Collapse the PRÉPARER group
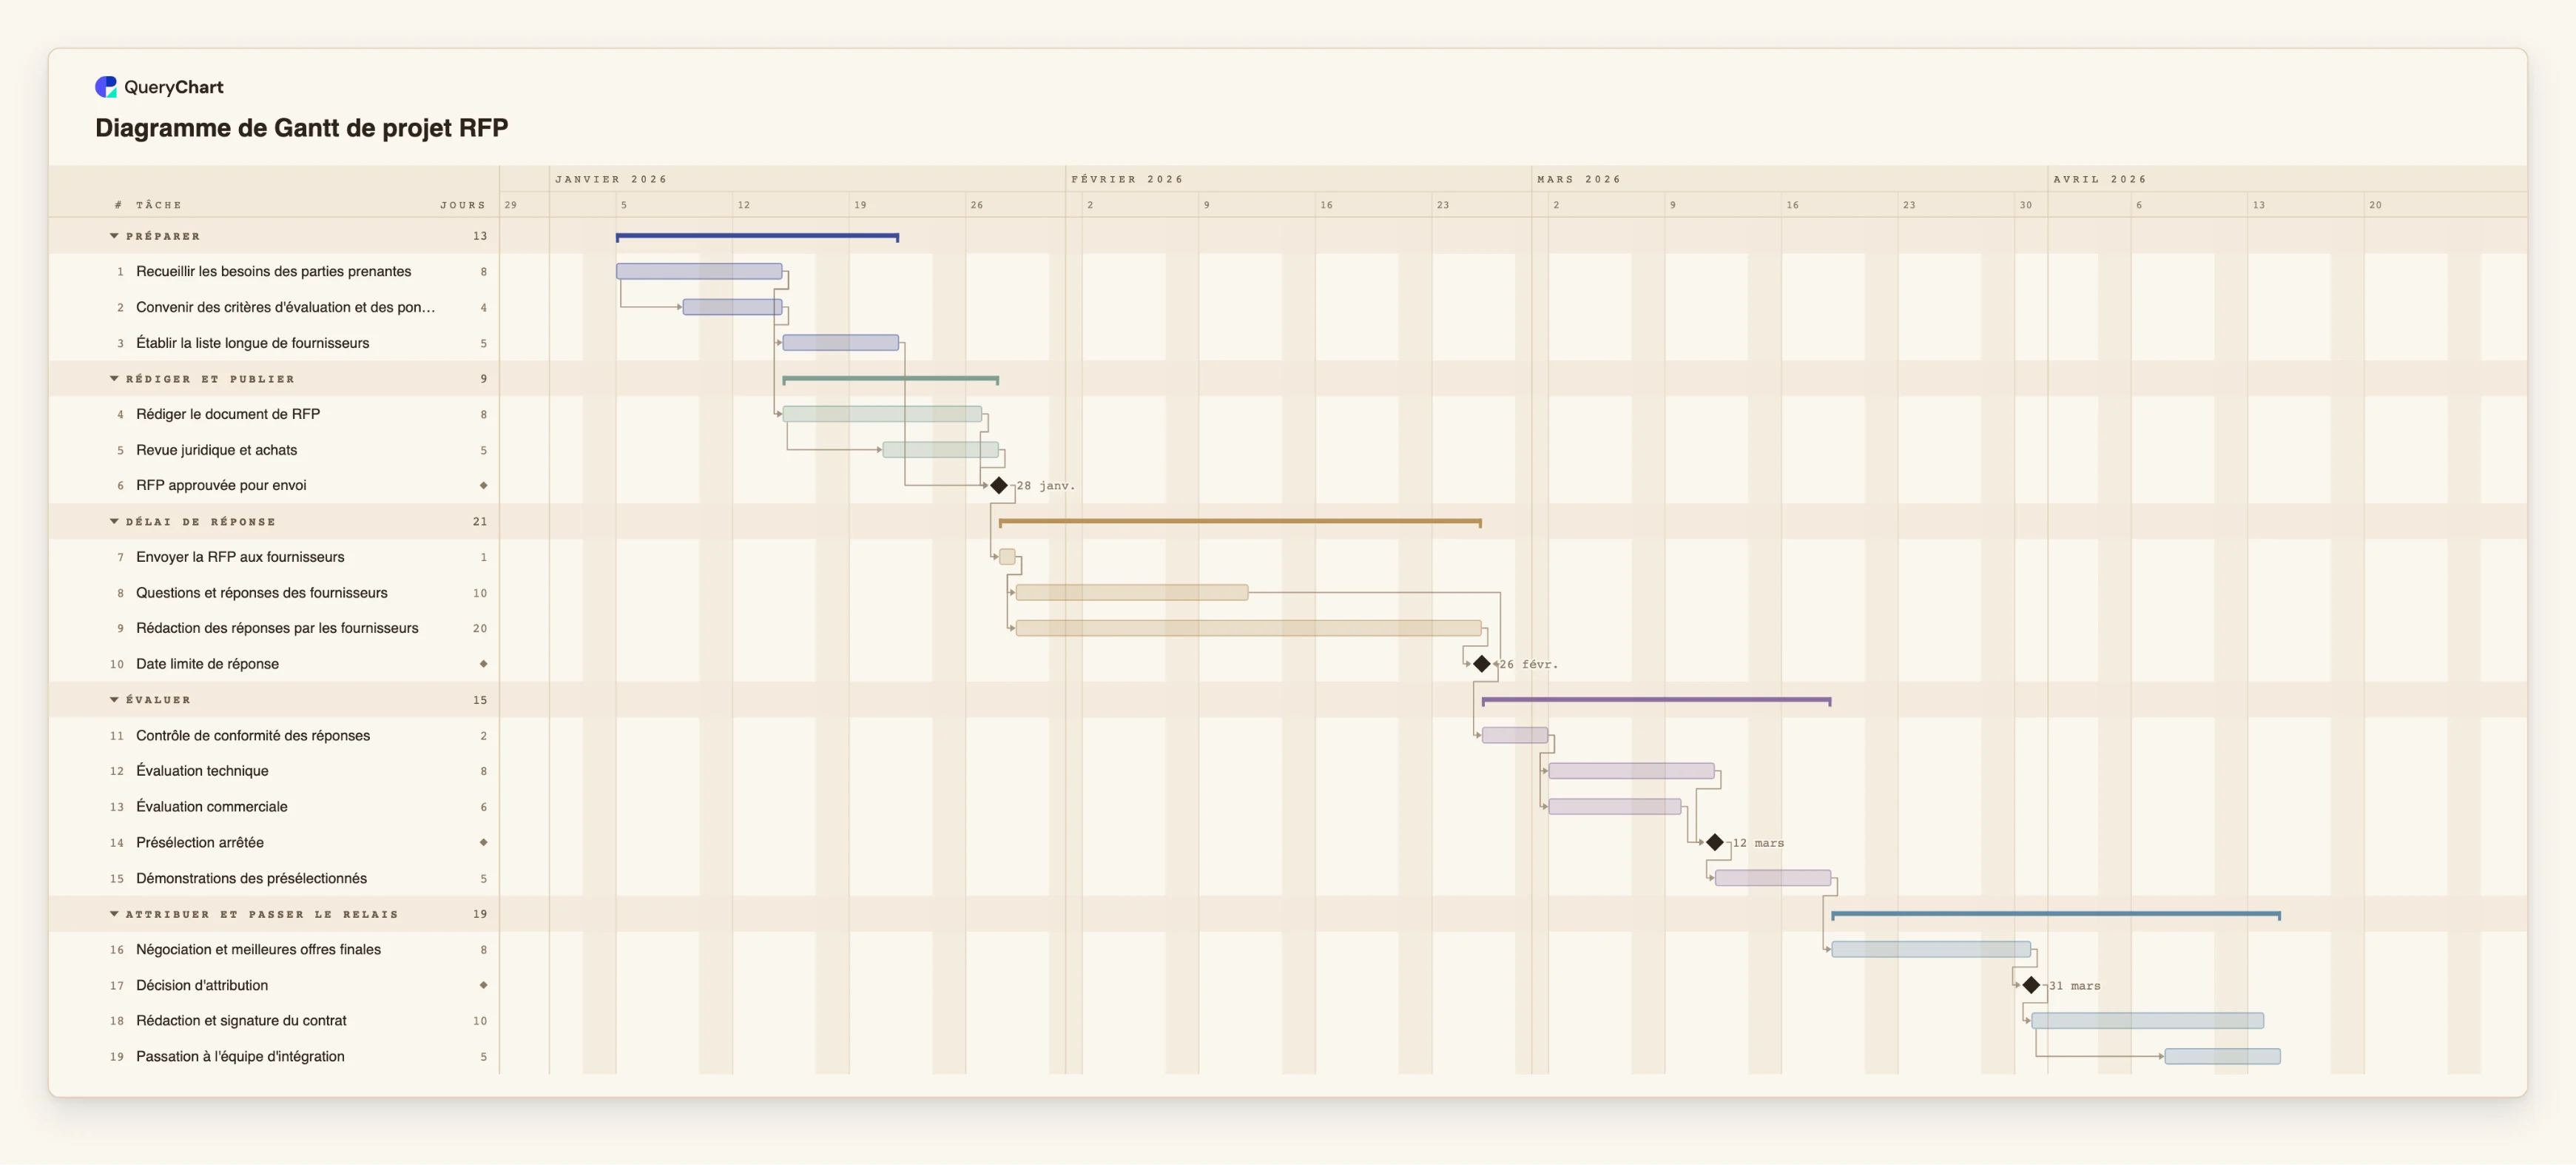2576x1165 pixels. tap(114, 236)
